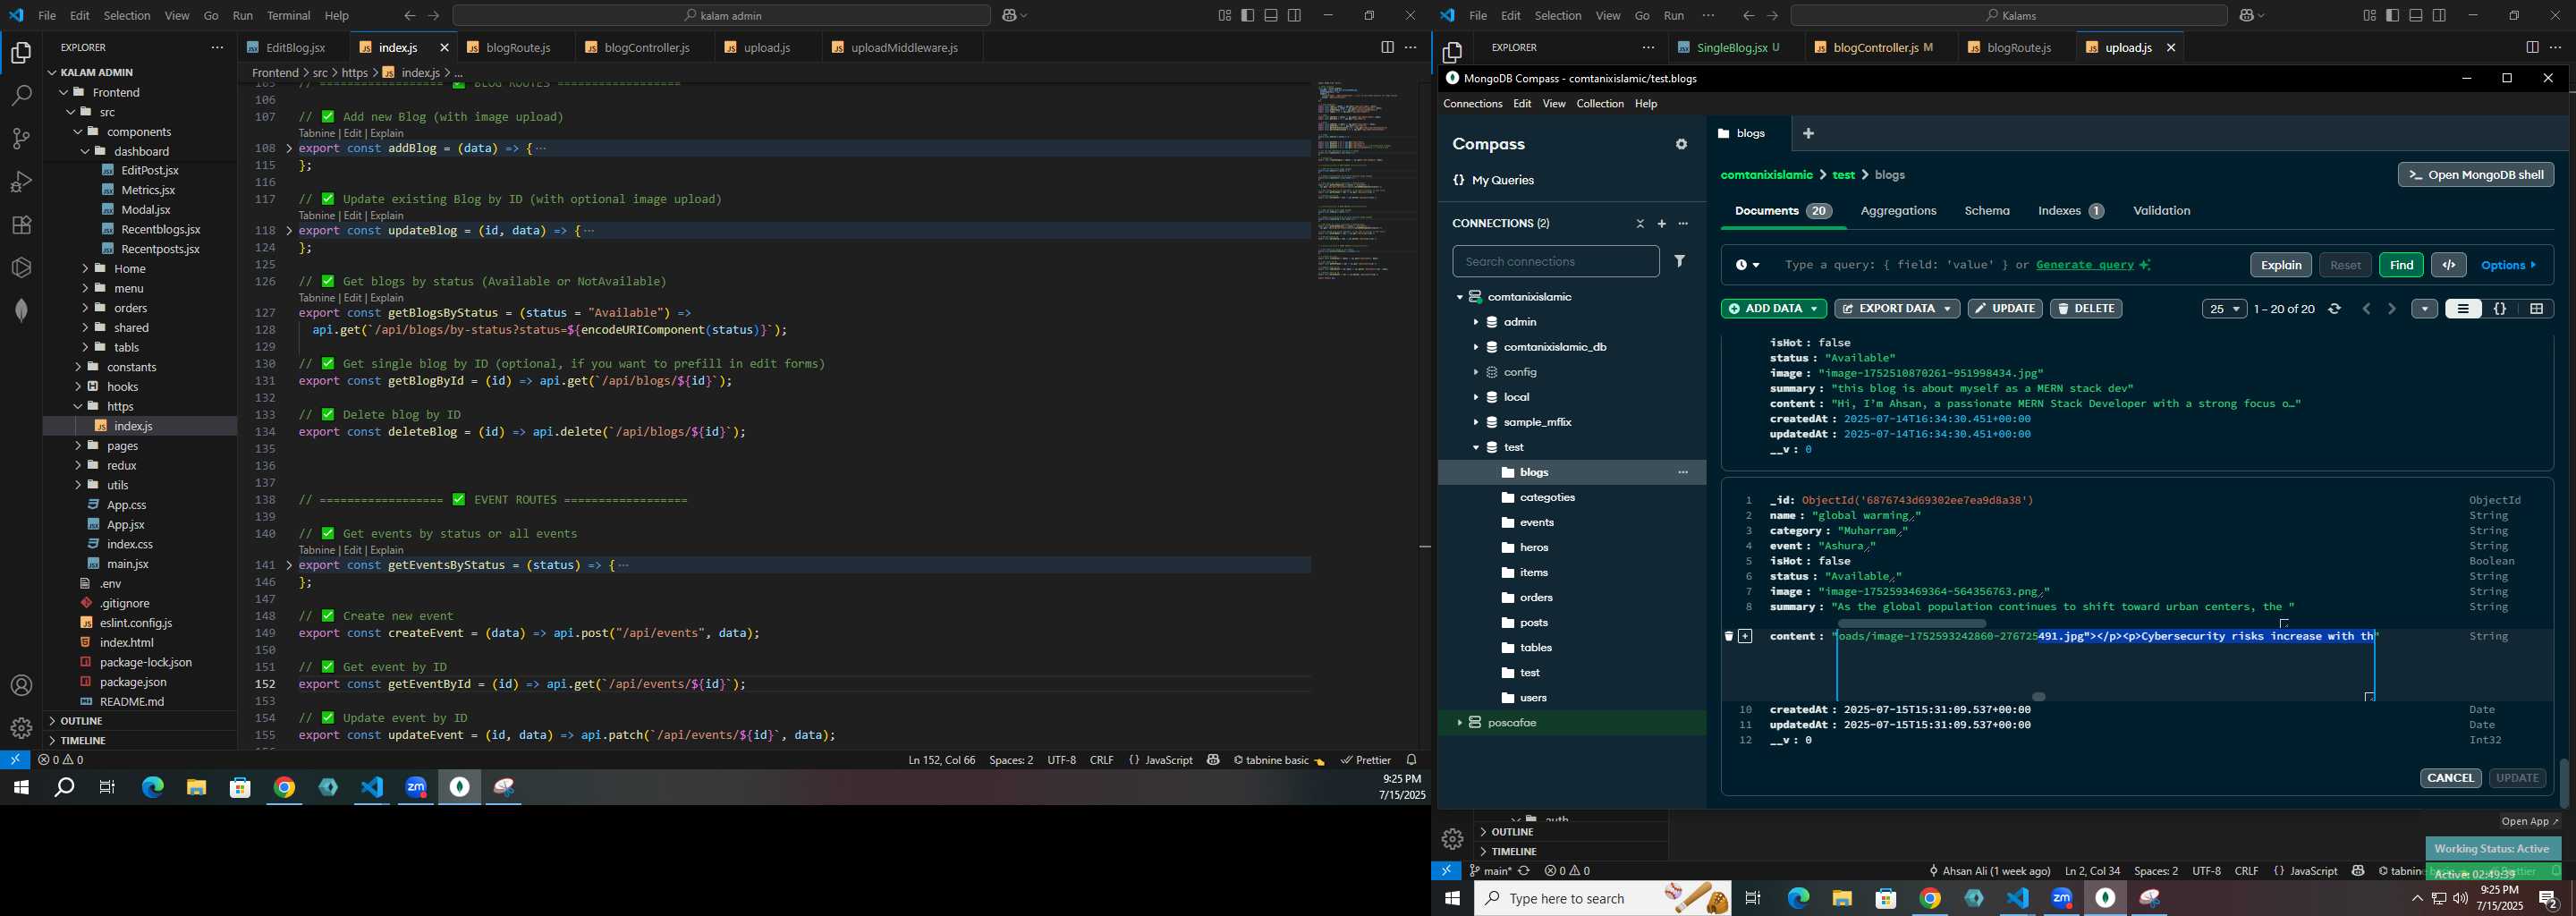The image size is (2576, 916).
Task: Open EditPost.jsx file in explorer
Action: point(149,171)
